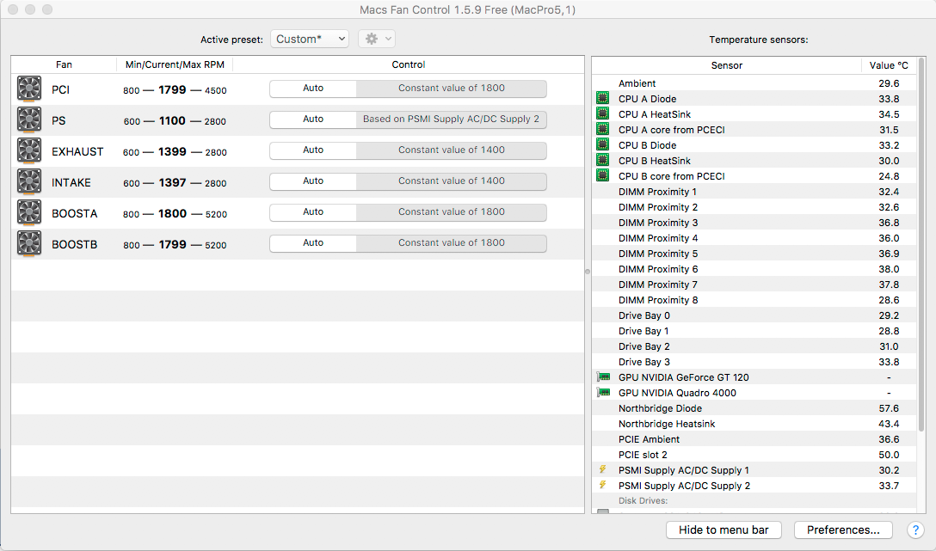
Task: Click the PCI fan icon
Action: click(29, 89)
